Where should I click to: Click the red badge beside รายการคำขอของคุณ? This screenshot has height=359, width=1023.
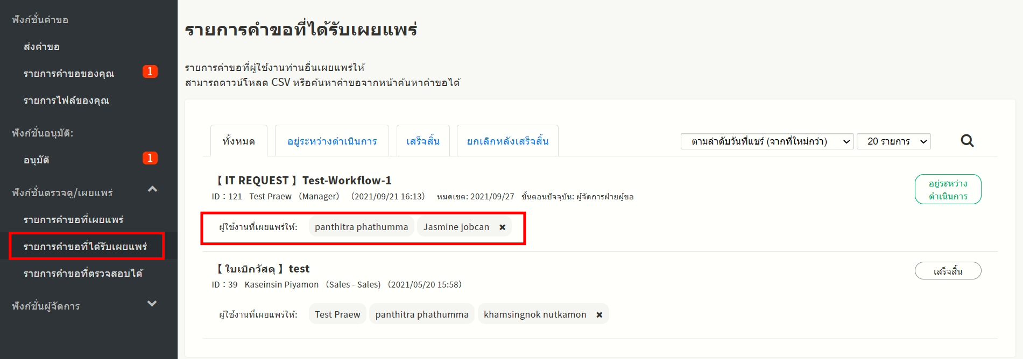click(150, 71)
